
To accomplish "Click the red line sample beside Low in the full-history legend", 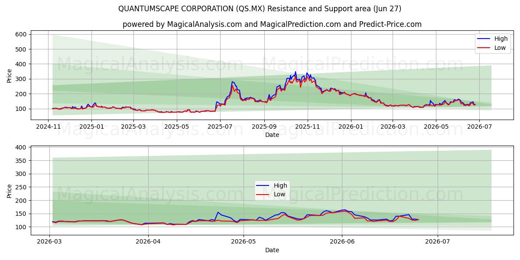I will pos(484,48).
